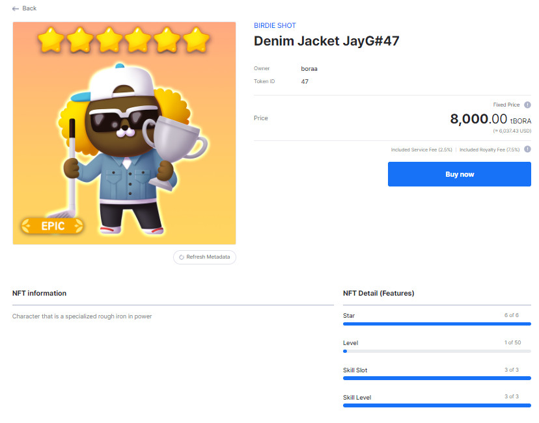This screenshot has width=539, height=423.
Task: Click the Fixed Price info icon
Action: [527, 105]
